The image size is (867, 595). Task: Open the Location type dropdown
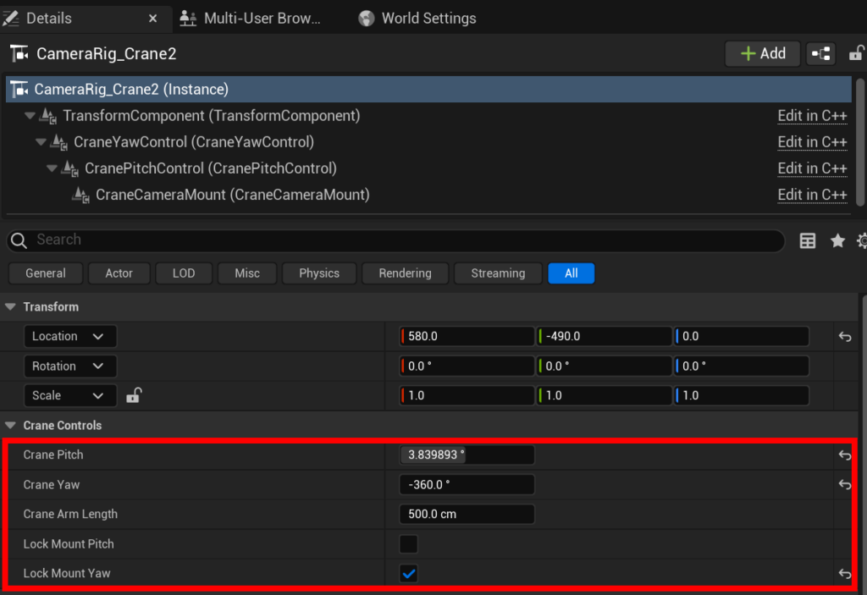[x=69, y=337]
